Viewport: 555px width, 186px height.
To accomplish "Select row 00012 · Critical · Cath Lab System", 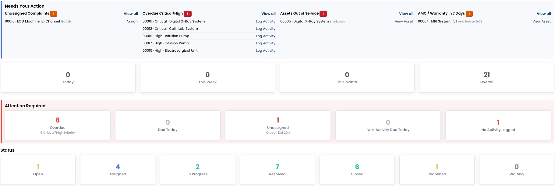I will 209,29.
